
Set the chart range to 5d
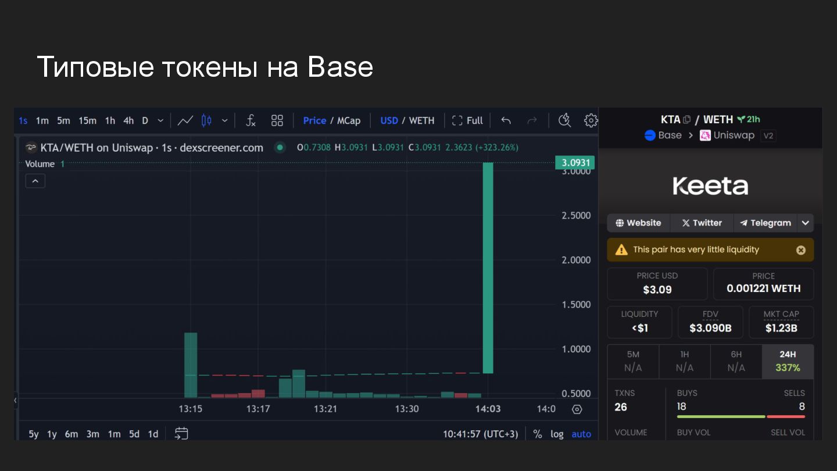(134, 434)
